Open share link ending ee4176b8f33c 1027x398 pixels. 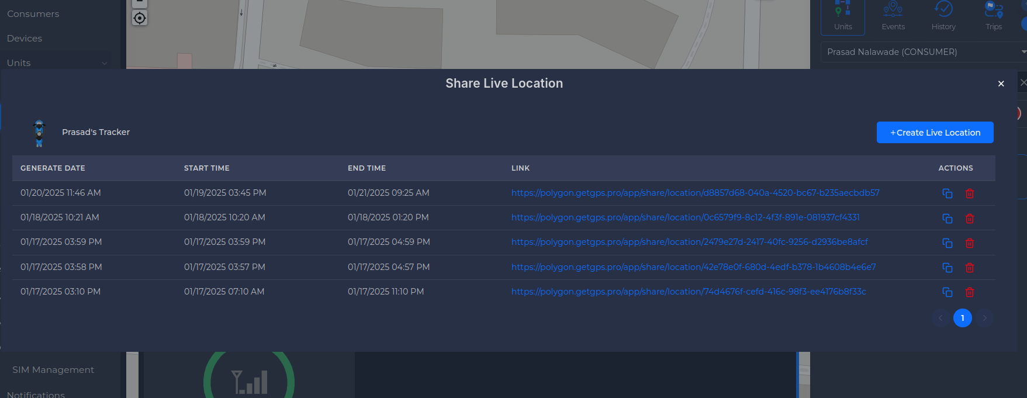[689, 292]
